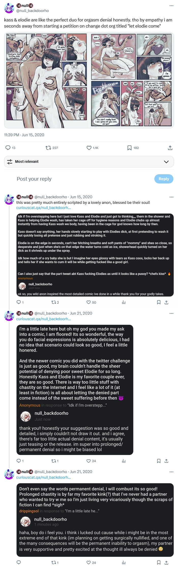178x569 pixels.
Task: Click the share icon on the main post
Action: (170, 148)
